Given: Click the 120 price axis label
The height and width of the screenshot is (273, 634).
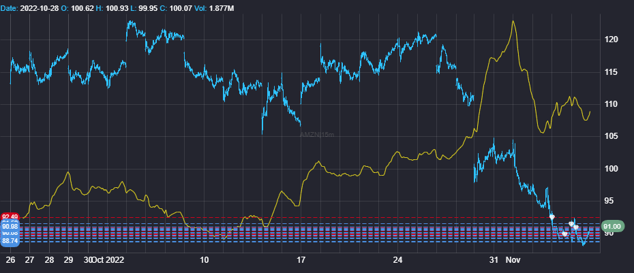Looking at the screenshot, I should coord(612,39).
